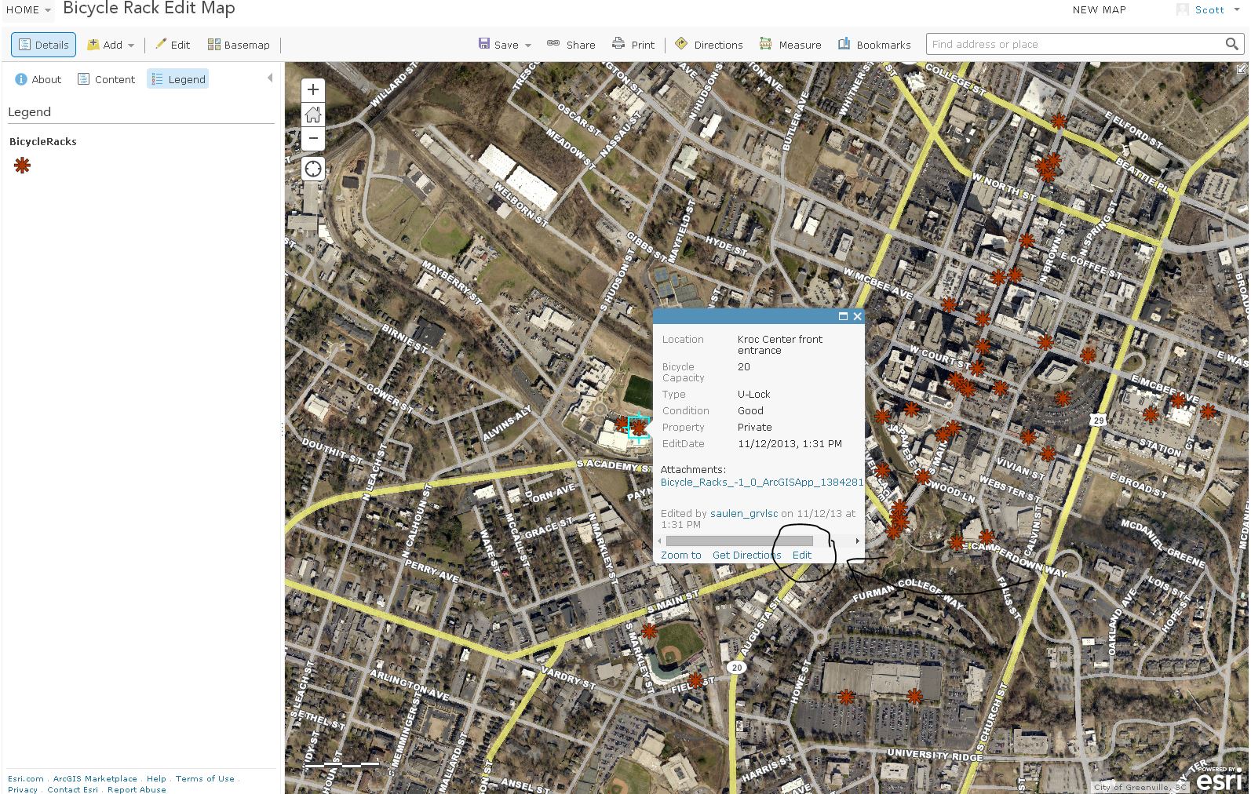Viewport: 1251px width, 794px height.
Task: Open the Directions tool
Action: [709, 45]
